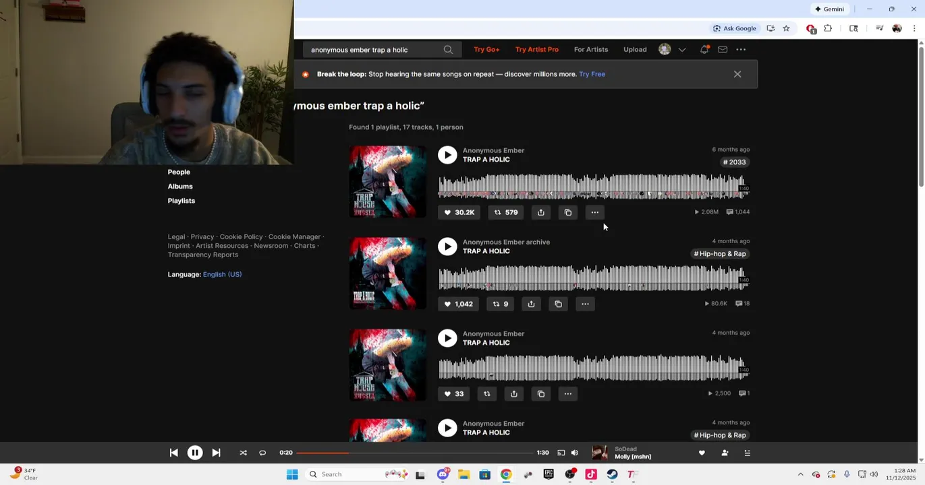Seek in the player progress bar
The image size is (925, 485).
pyautogui.click(x=414, y=453)
